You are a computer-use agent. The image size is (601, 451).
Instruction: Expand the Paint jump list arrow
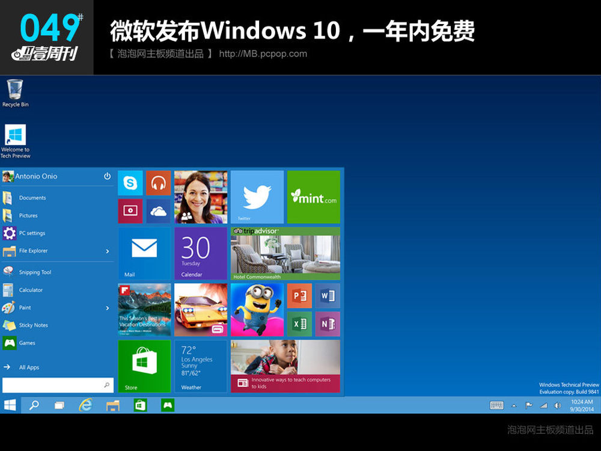coord(108,308)
